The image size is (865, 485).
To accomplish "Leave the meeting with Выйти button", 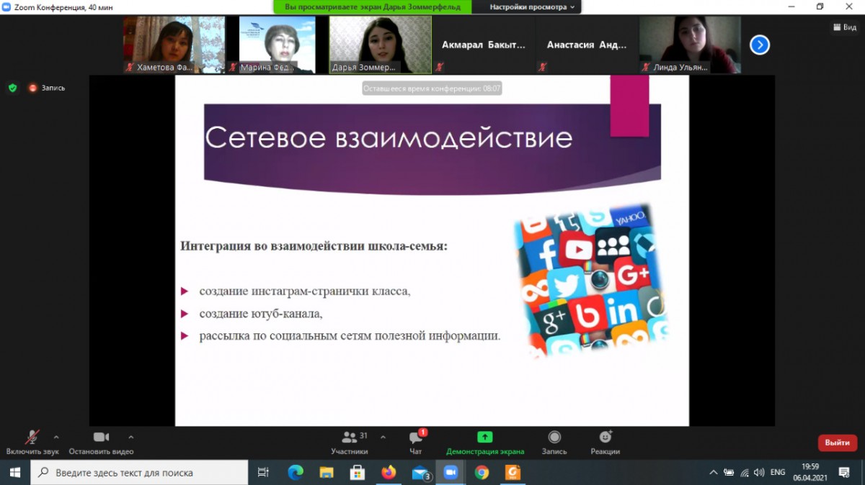I will (x=837, y=443).
